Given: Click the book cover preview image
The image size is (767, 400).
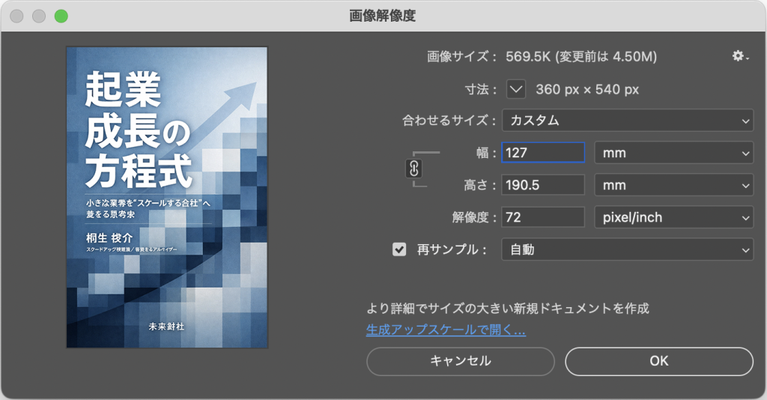Looking at the screenshot, I should [x=166, y=198].
